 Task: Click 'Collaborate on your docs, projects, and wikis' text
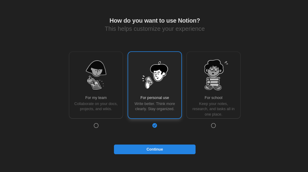pyautogui.click(x=96, y=106)
